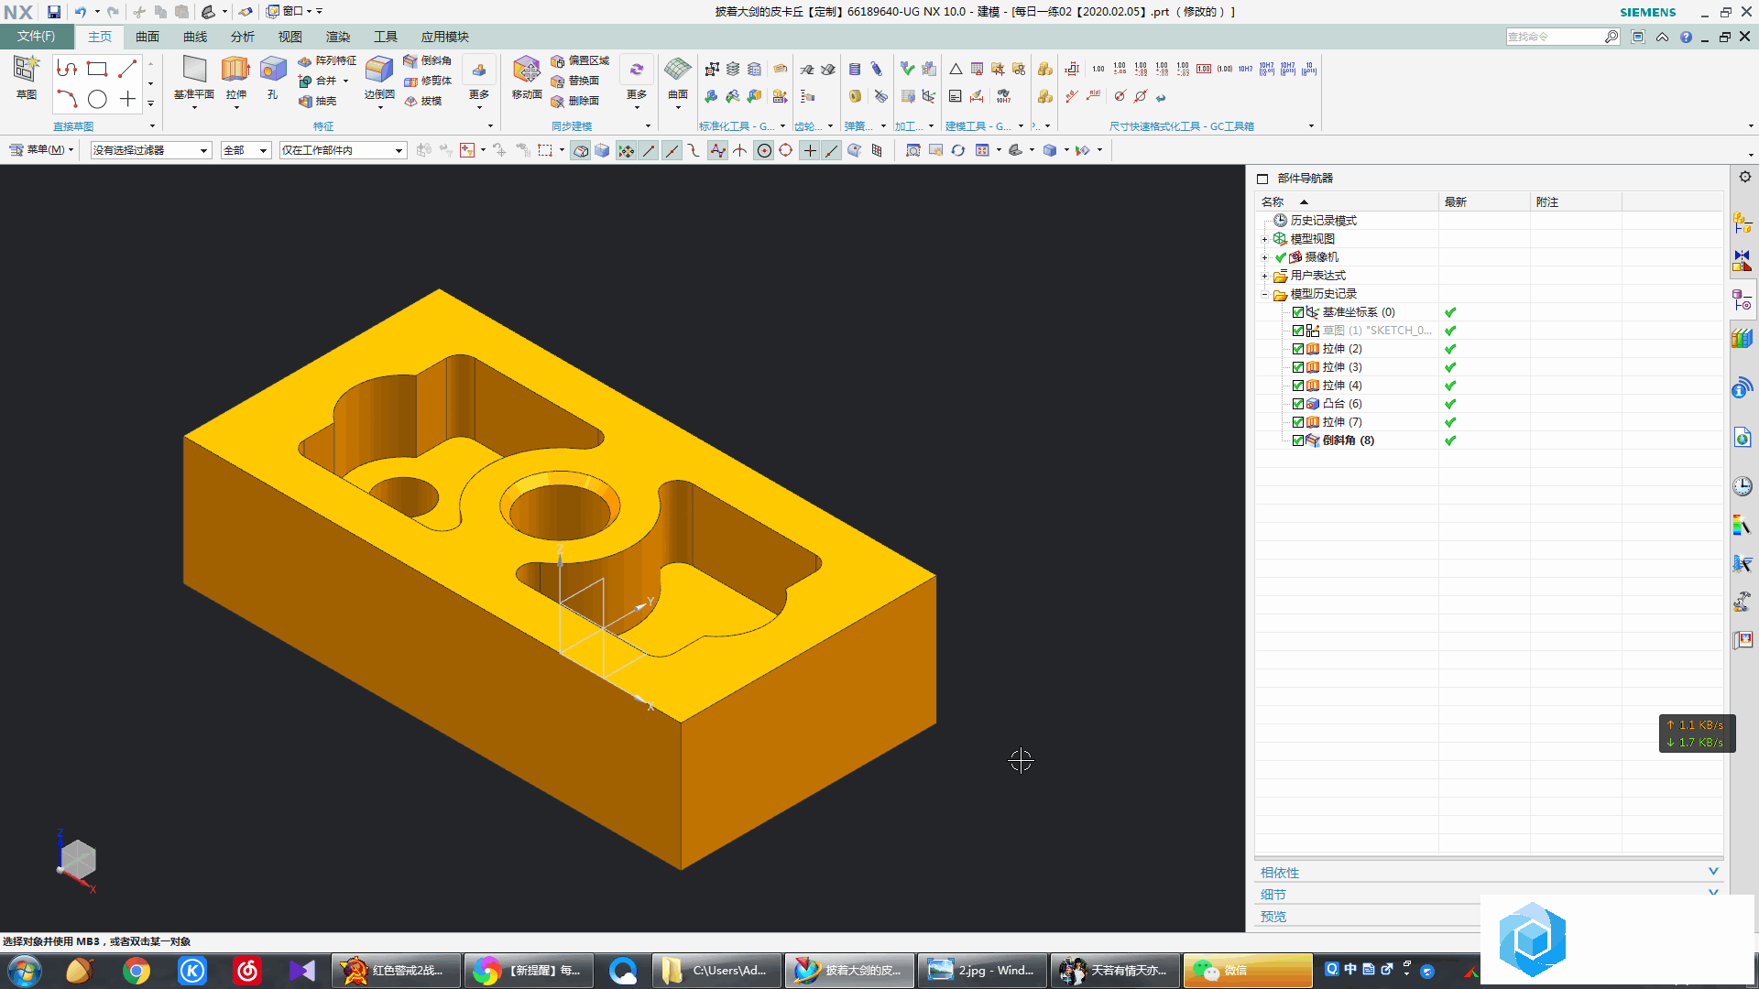Click the Move Face (移动面) icon
This screenshot has height=989, width=1759.
pyautogui.click(x=527, y=70)
